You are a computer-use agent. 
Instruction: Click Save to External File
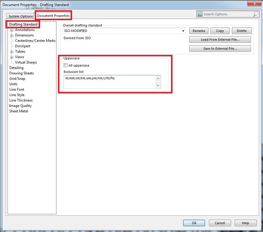point(220,49)
